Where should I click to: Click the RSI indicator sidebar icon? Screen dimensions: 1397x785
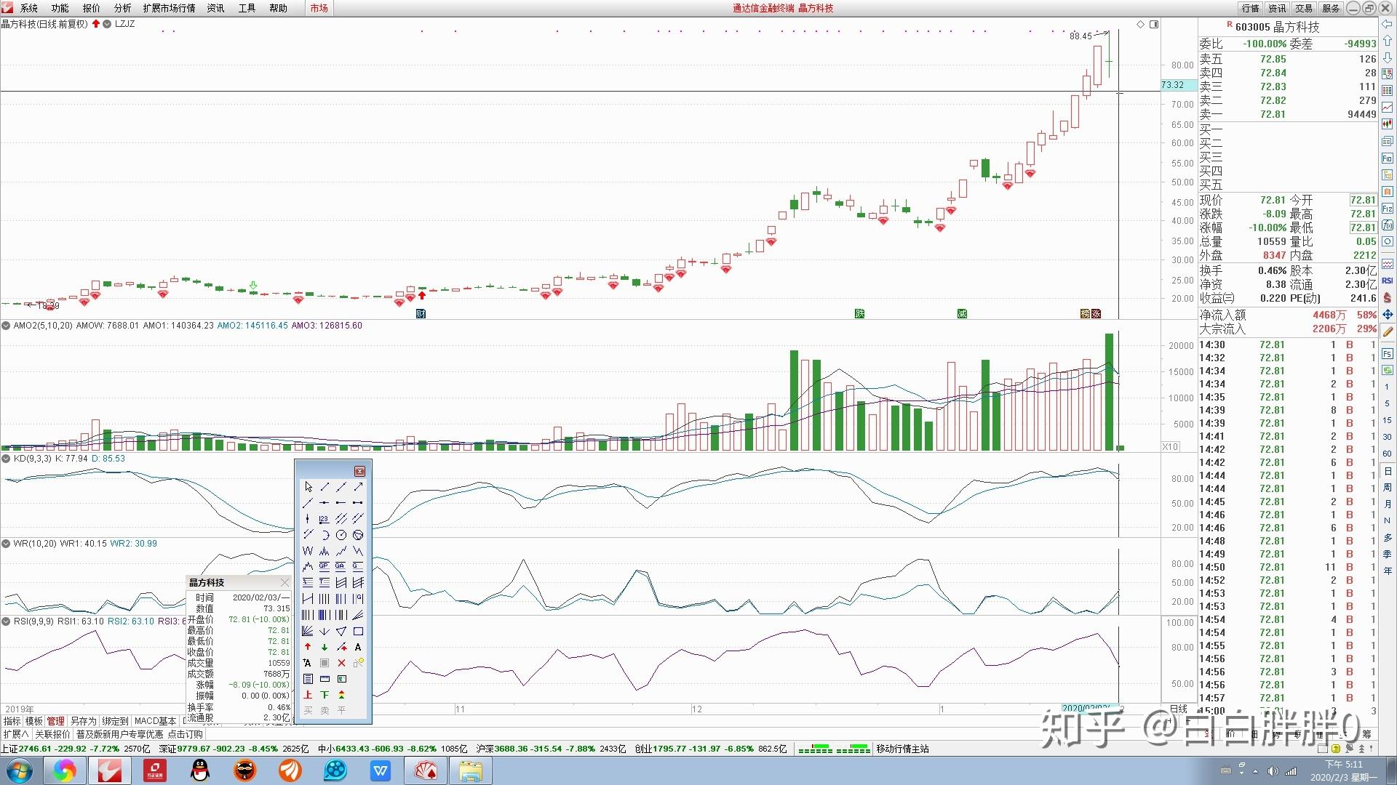point(1388,281)
